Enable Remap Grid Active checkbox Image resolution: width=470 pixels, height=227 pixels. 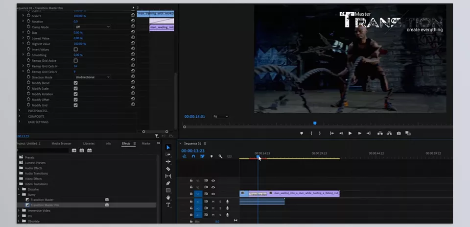click(x=75, y=60)
